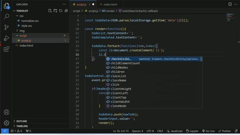The image size is (240, 135).
Task: Open the Source Control view
Action: [6, 27]
